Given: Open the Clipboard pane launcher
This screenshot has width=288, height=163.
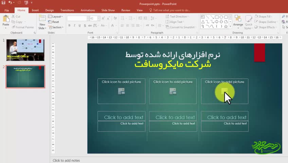Looking at the screenshot, I should 35,33.
